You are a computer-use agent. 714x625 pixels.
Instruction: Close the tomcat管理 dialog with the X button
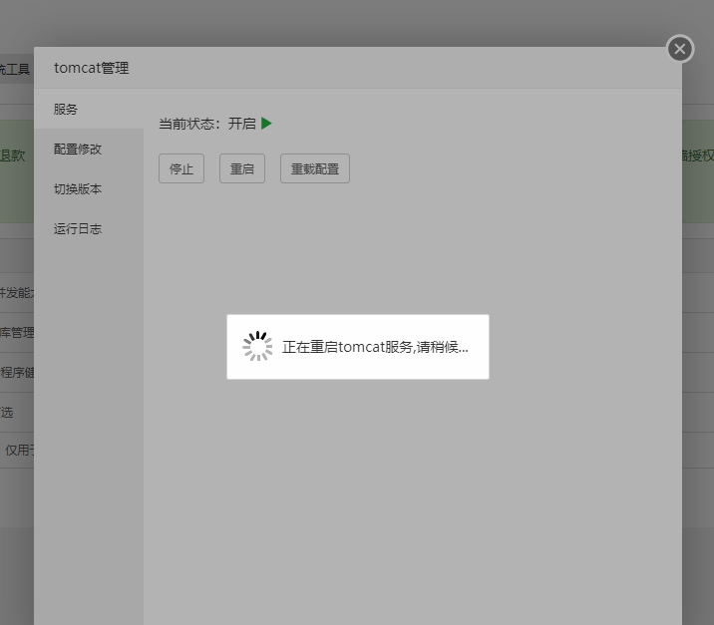click(680, 49)
